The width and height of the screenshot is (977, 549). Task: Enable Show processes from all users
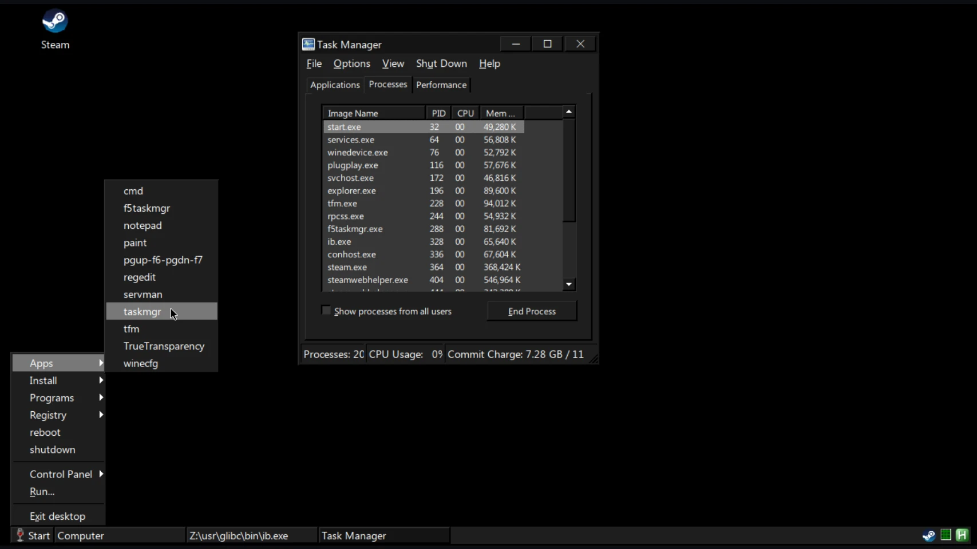[x=326, y=311]
